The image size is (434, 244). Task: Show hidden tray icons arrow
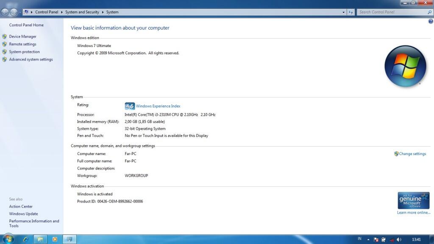pos(368,240)
